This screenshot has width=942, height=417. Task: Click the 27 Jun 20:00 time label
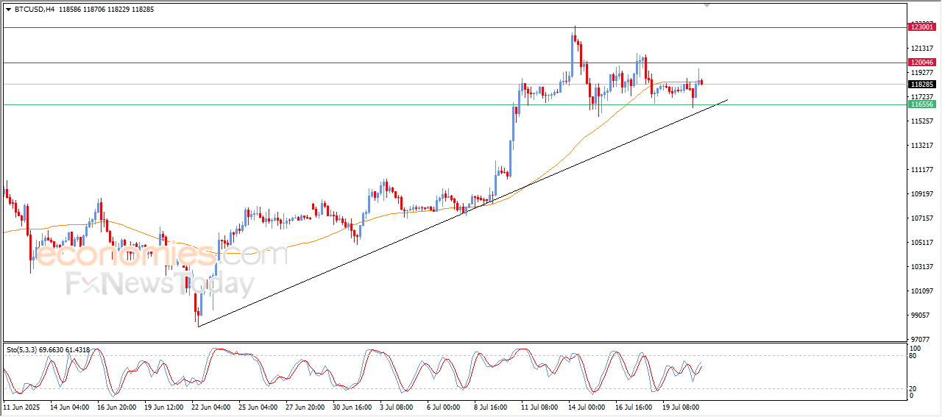[x=305, y=406]
